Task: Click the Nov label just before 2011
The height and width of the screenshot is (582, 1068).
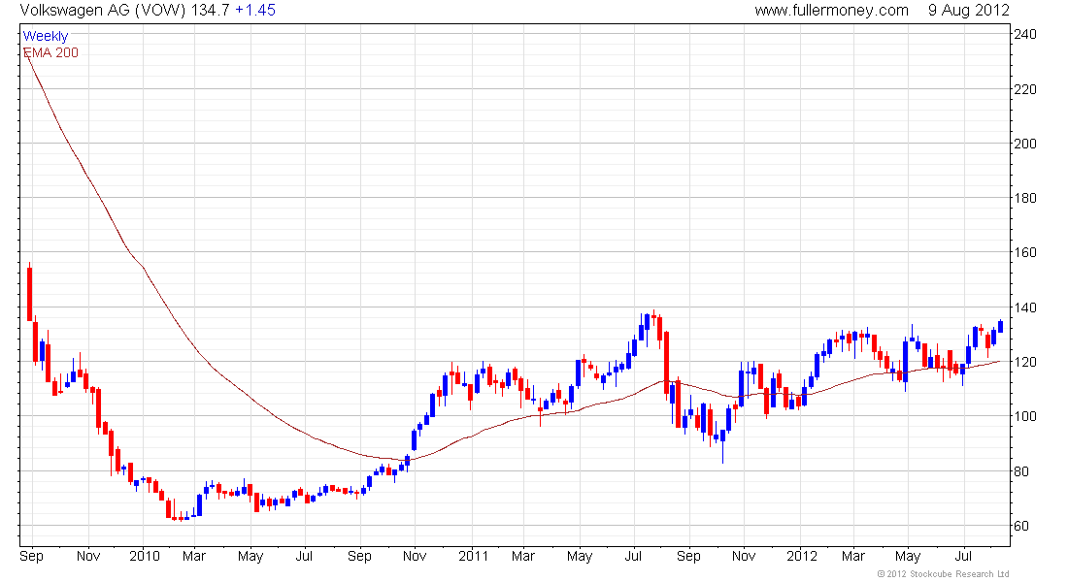Action: pyautogui.click(x=415, y=556)
